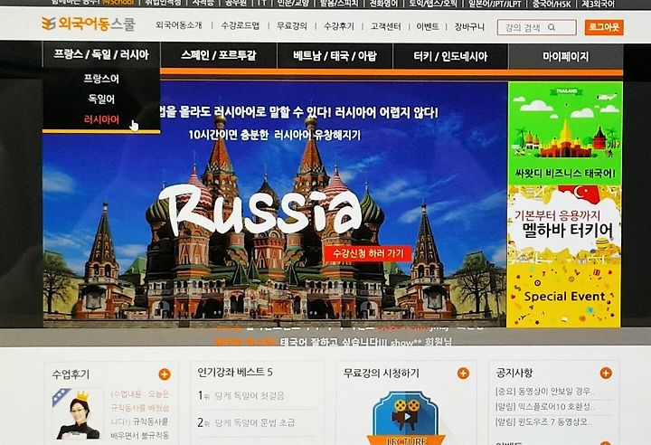Open the 마이페이지 tab
Viewport: 651px width, 445px height.
coord(565,56)
